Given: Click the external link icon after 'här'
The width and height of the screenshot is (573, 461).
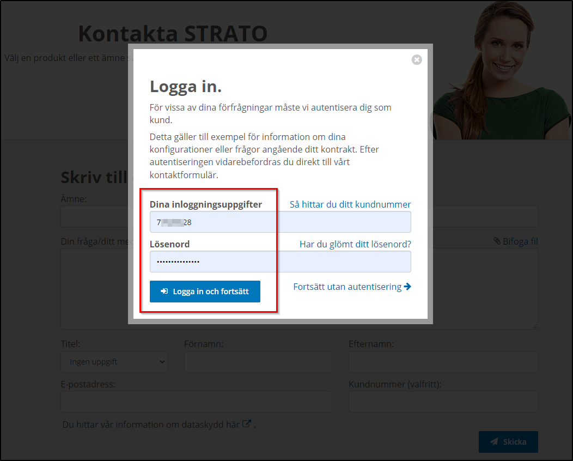Looking at the screenshot, I should click(247, 424).
